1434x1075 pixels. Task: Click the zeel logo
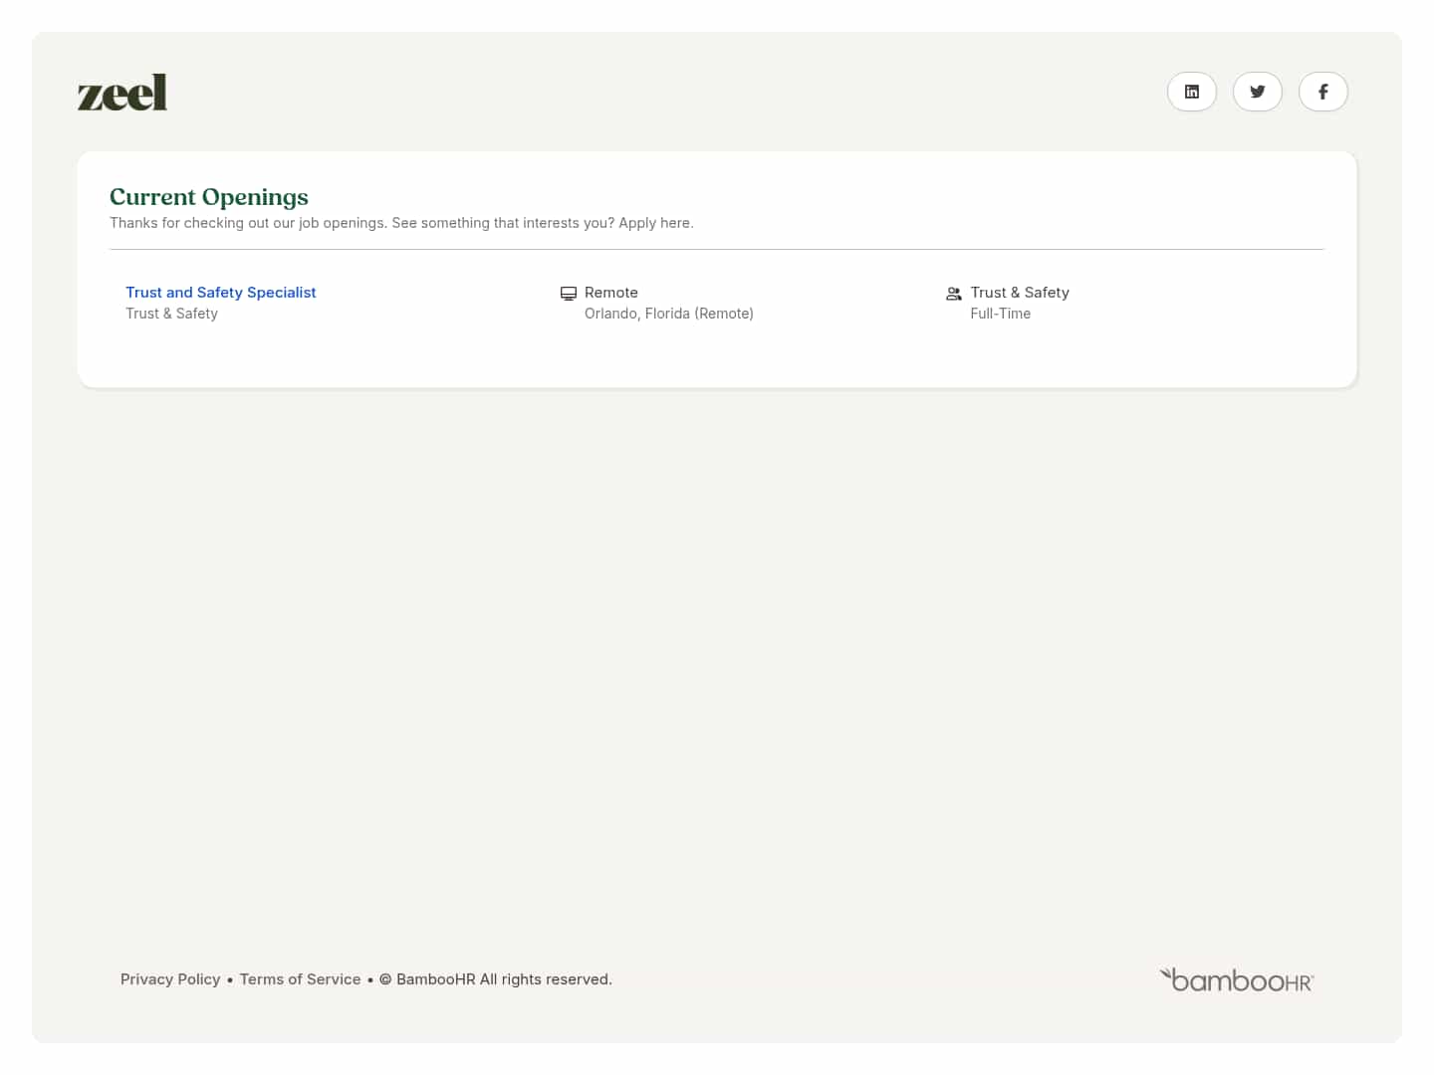(122, 93)
